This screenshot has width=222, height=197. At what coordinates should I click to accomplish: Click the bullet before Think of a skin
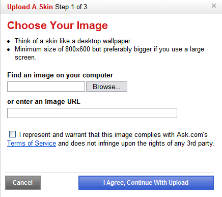(x=9, y=41)
